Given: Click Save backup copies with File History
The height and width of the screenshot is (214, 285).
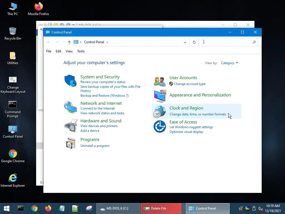Looking at the screenshot, I should click(110, 89).
